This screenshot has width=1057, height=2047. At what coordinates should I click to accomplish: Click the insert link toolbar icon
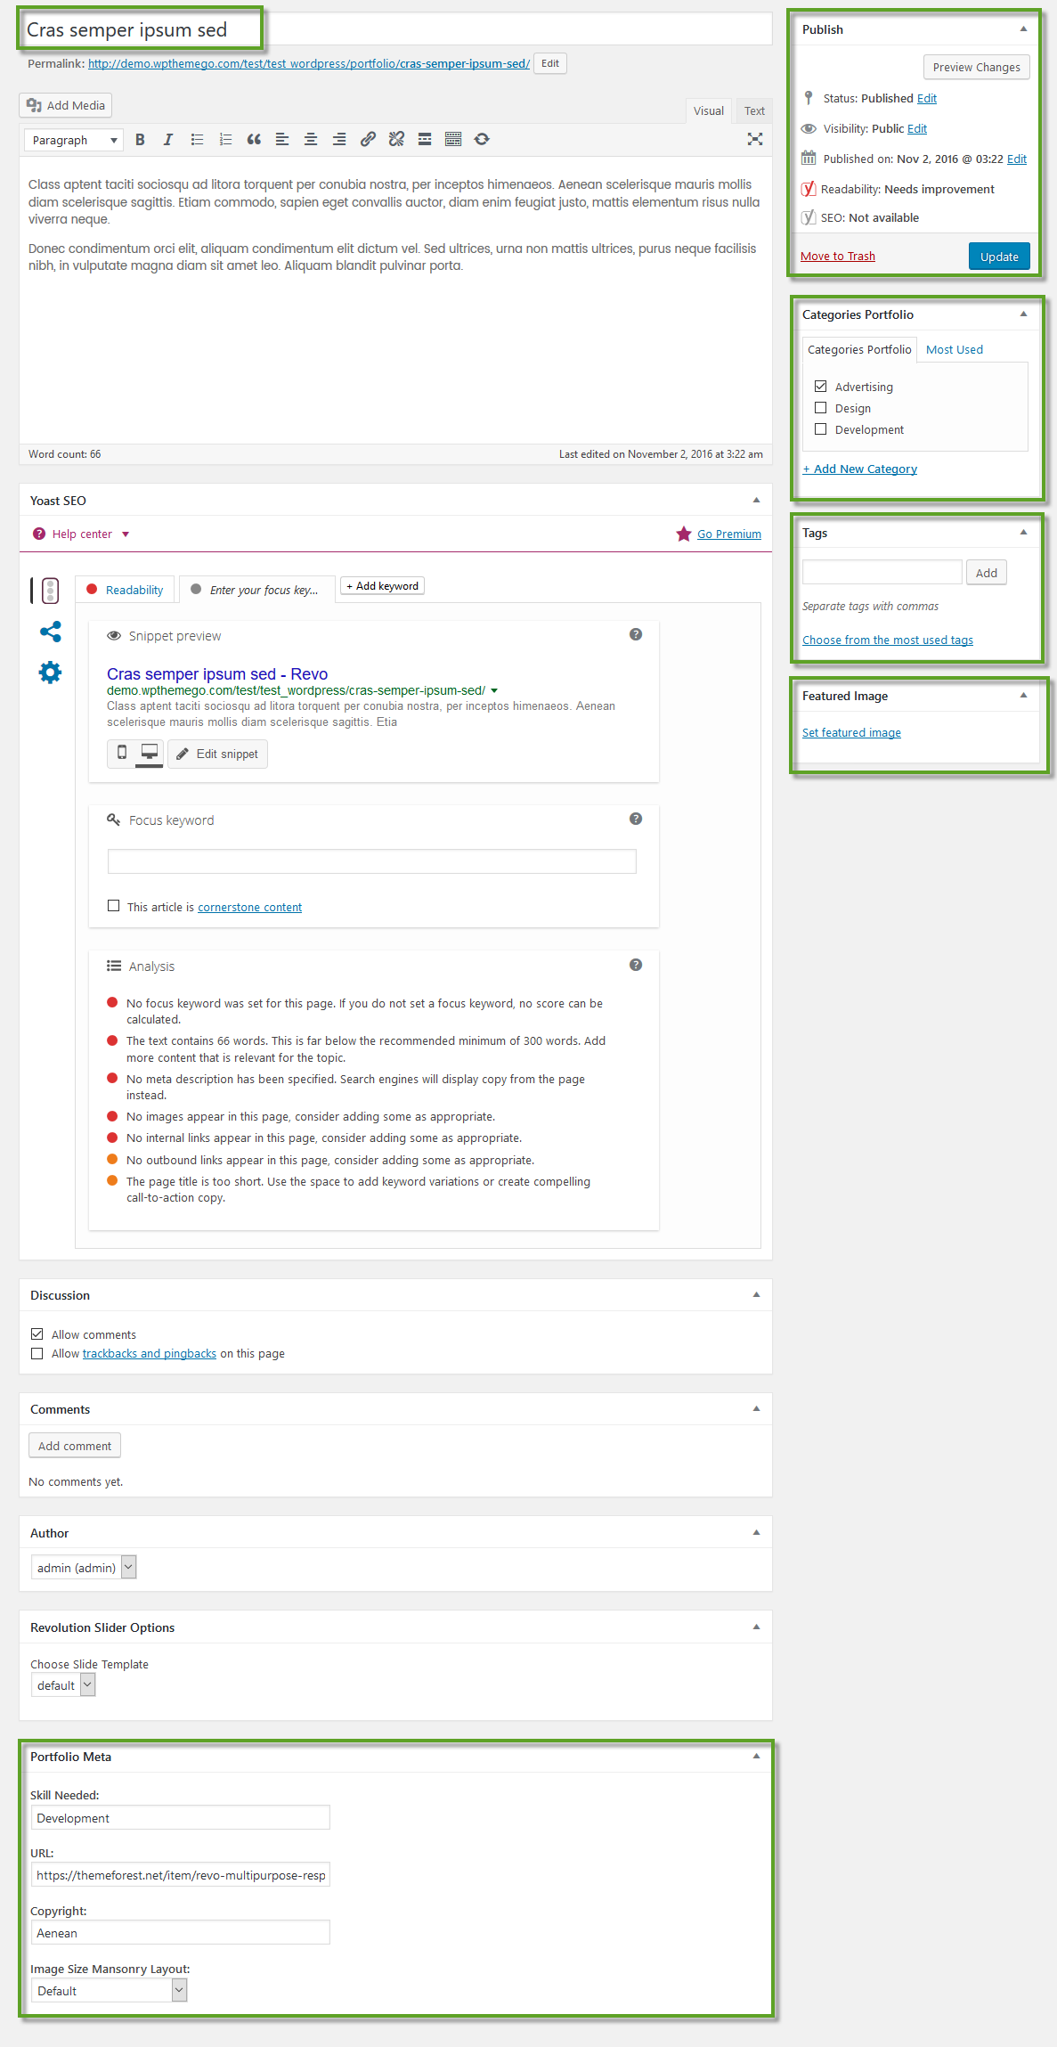[x=368, y=140]
